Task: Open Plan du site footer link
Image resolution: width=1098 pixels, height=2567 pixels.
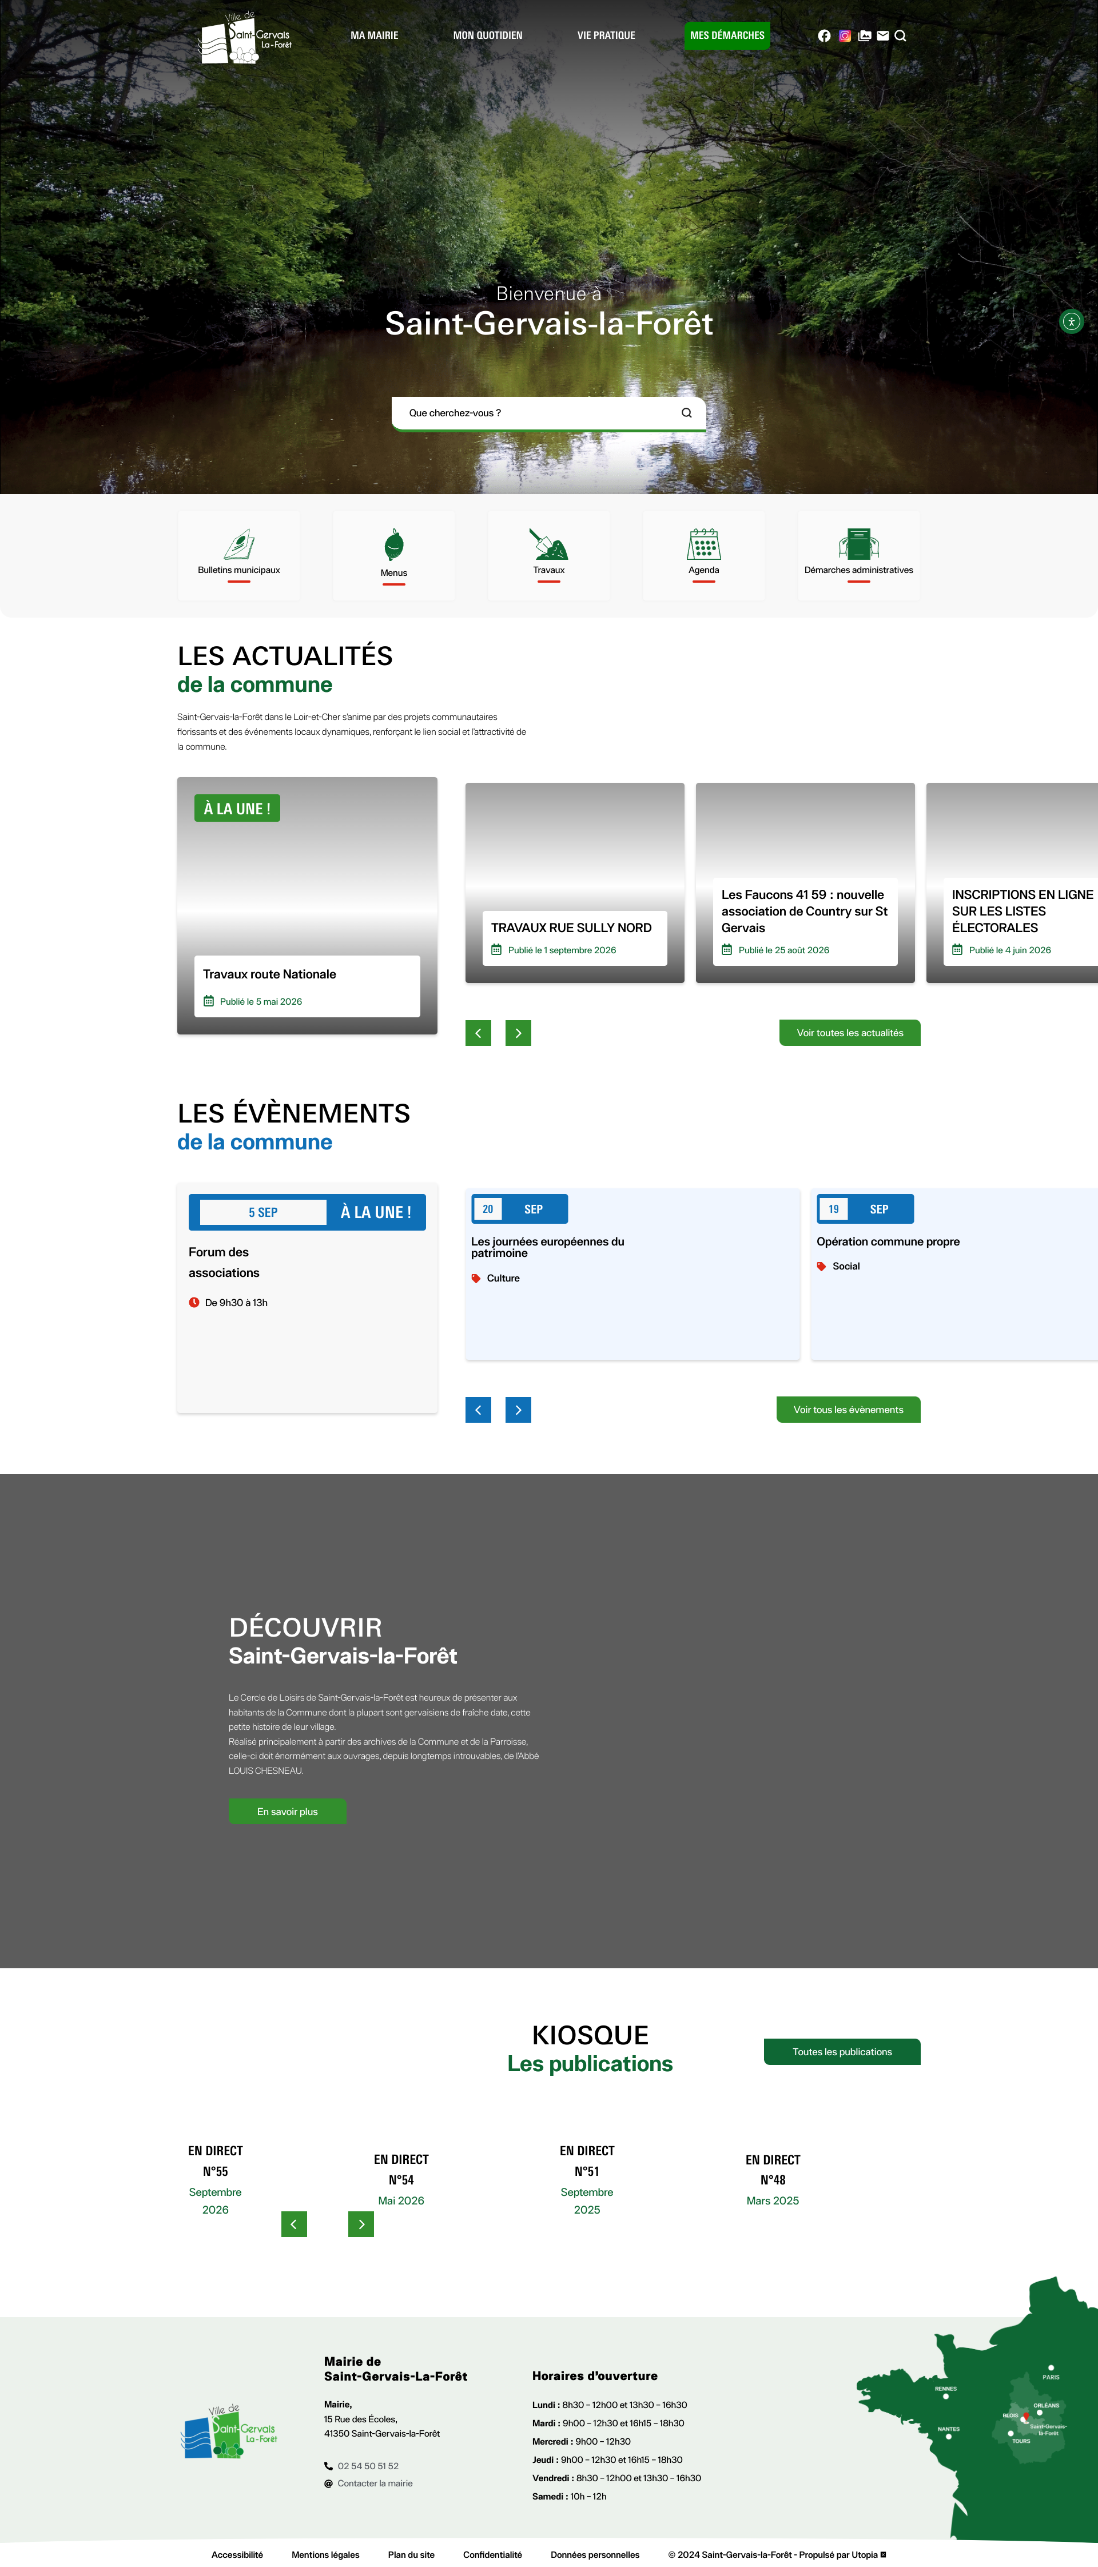Action: [412, 2555]
